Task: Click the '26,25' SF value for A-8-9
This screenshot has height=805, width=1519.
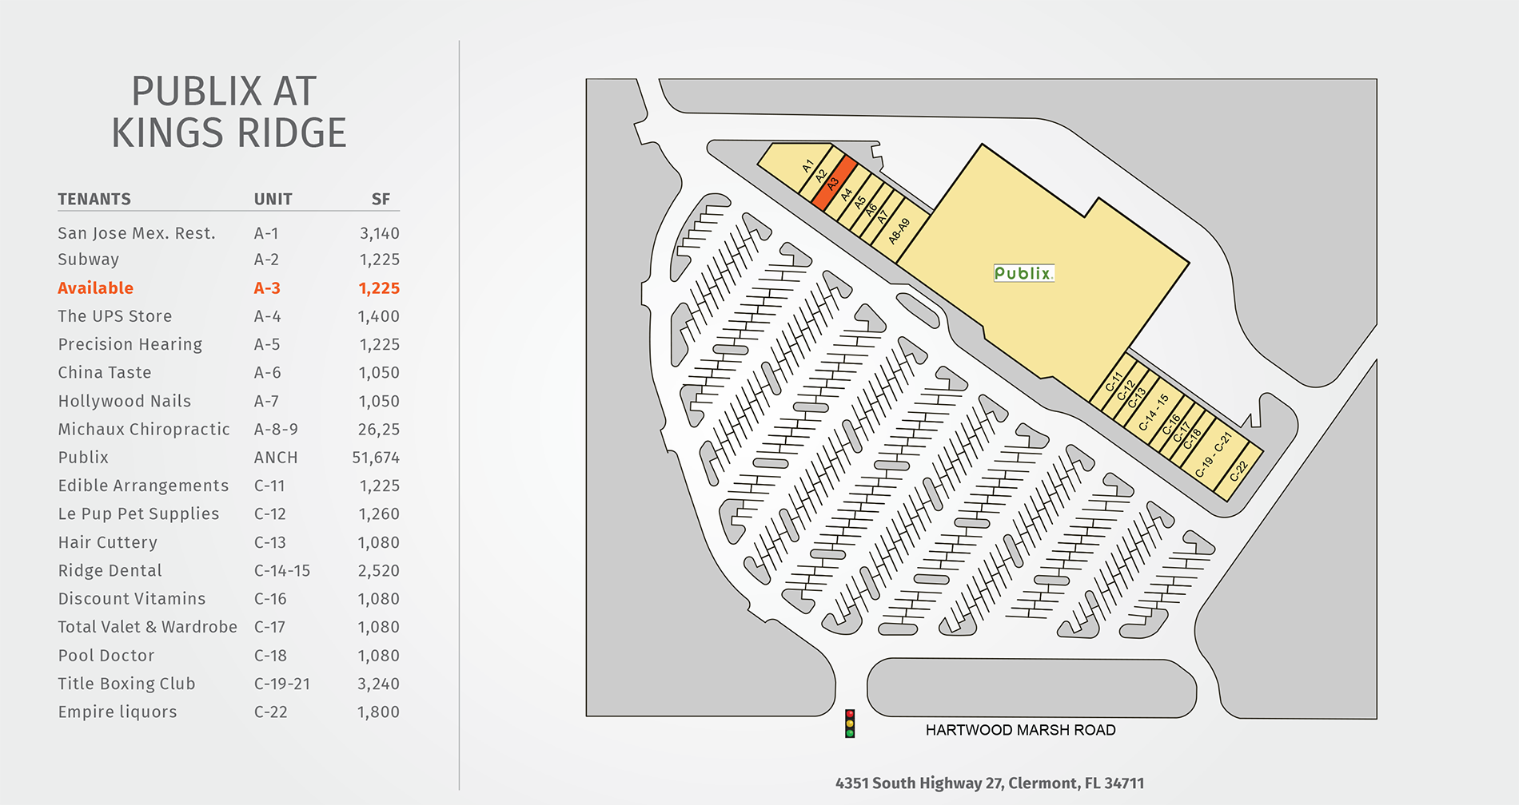Action: click(x=379, y=430)
